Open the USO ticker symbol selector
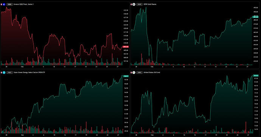 139,73
